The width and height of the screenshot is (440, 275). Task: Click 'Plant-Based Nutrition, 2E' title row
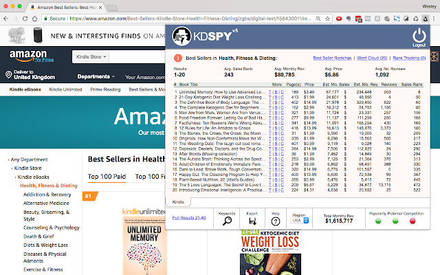tap(217, 179)
